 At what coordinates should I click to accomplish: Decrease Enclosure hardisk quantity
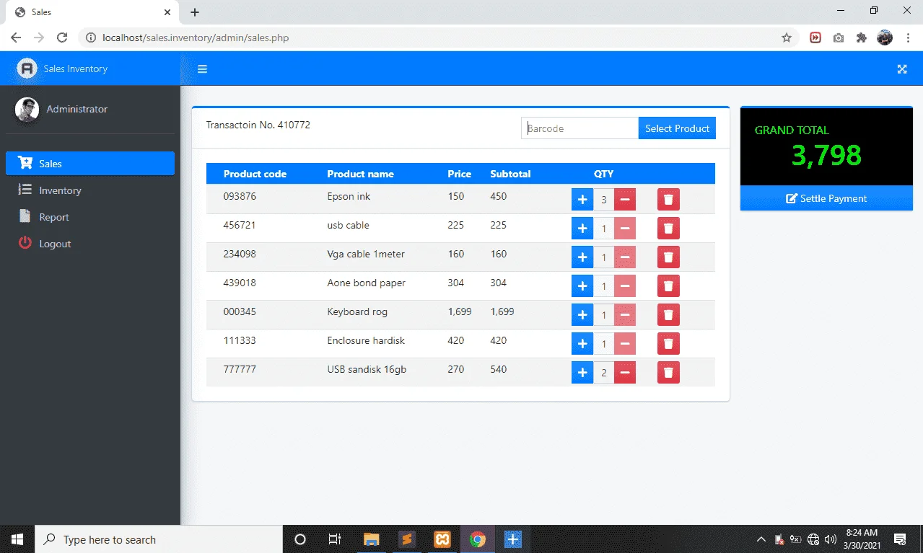pyautogui.click(x=625, y=344)
